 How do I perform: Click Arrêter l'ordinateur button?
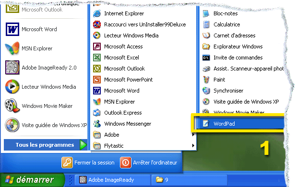tap(149, 163)
